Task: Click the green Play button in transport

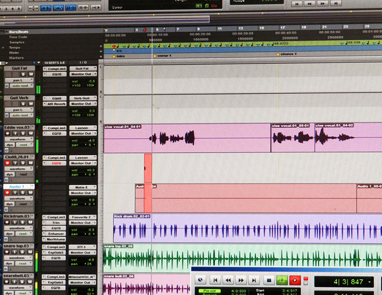Action: click(x=282, y=280)
